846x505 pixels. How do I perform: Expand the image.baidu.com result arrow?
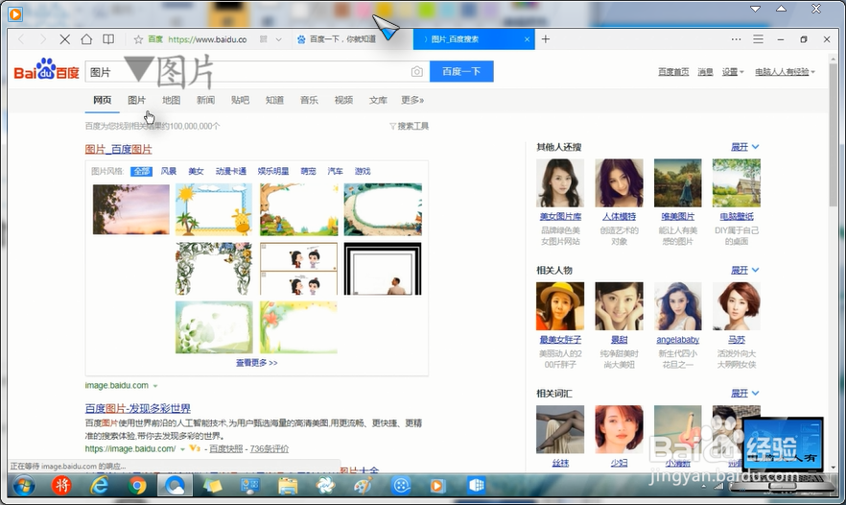[x=155, y=386]
